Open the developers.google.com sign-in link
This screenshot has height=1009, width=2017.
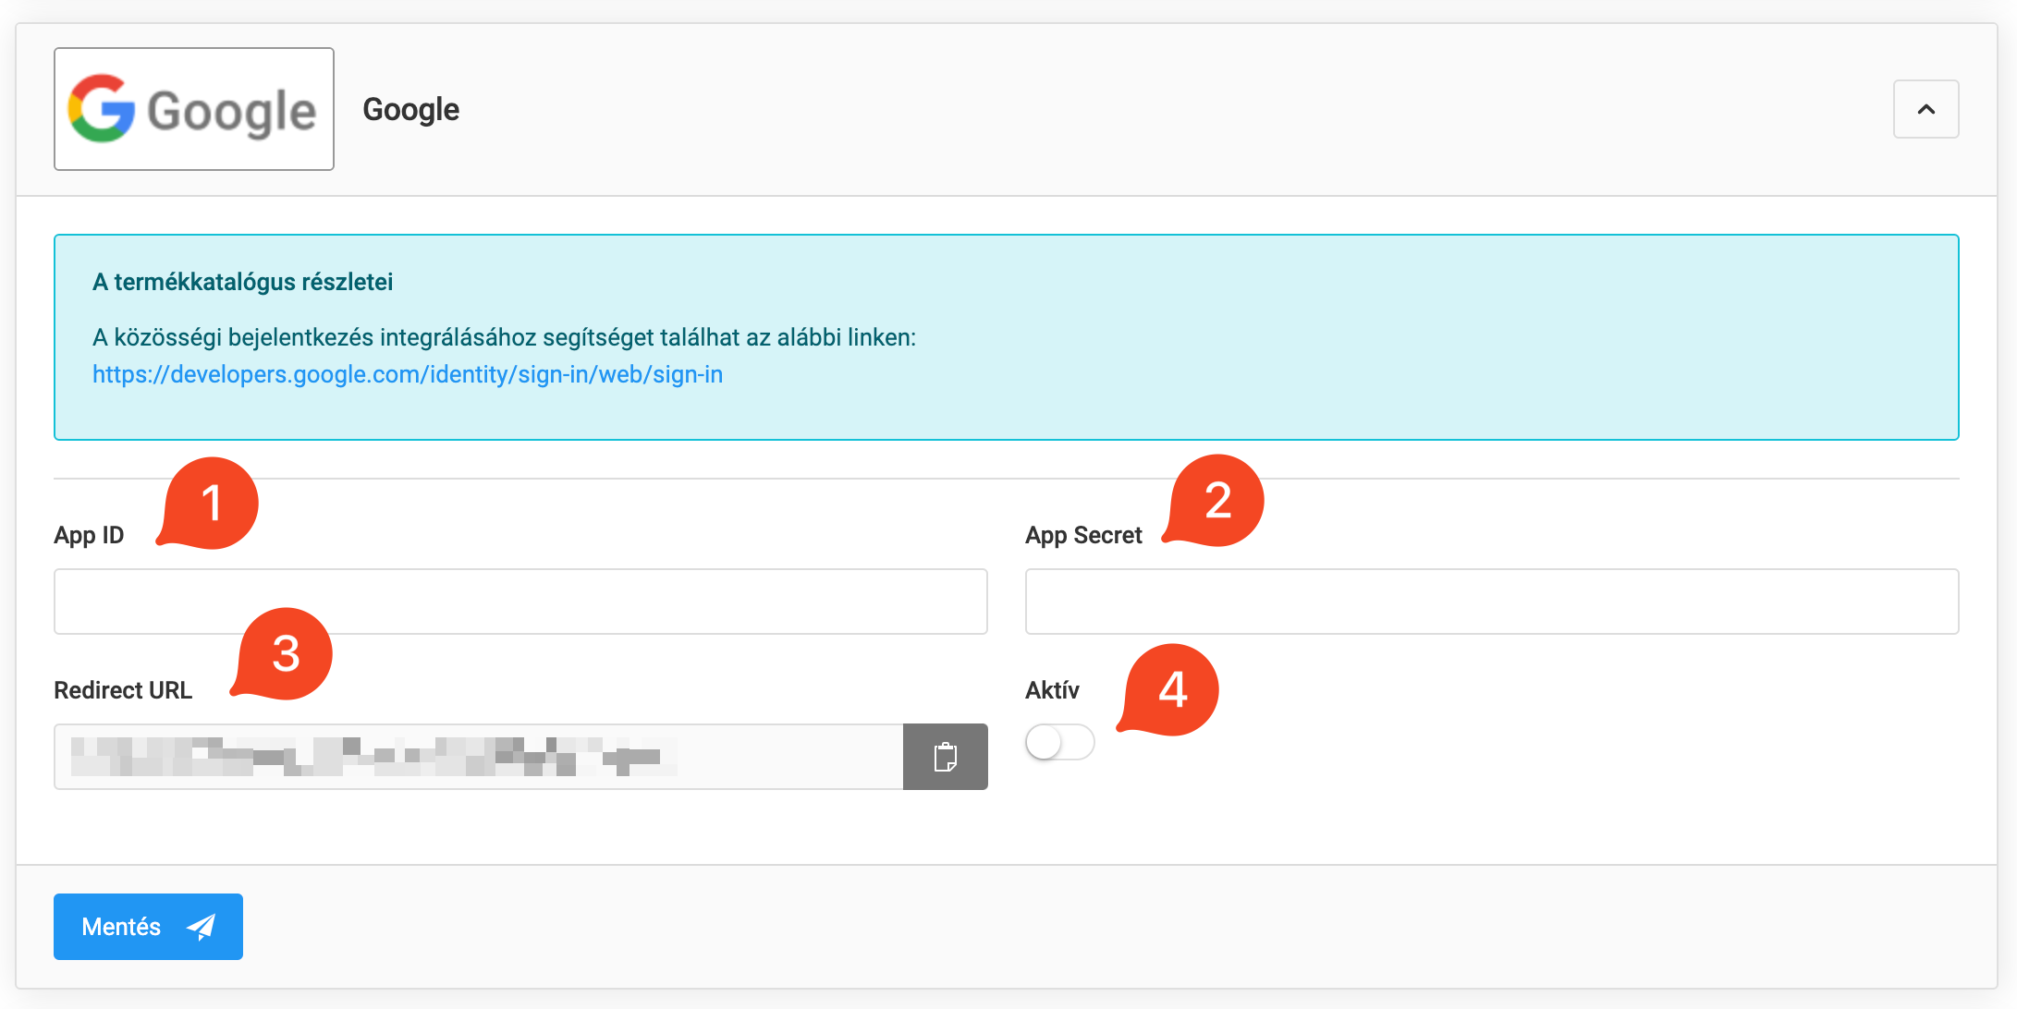pos(408,374)
